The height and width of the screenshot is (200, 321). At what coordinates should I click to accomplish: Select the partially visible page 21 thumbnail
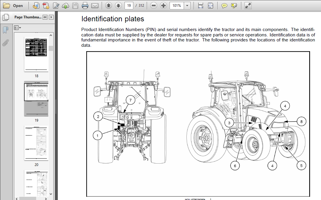click(x=36, y=183)
